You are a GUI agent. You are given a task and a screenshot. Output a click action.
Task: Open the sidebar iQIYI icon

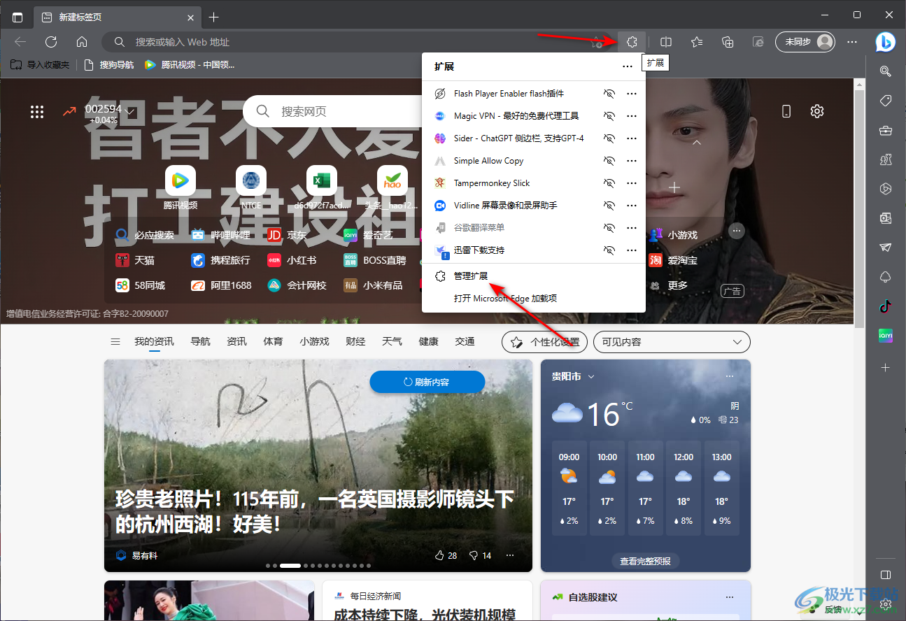(885, 336)
